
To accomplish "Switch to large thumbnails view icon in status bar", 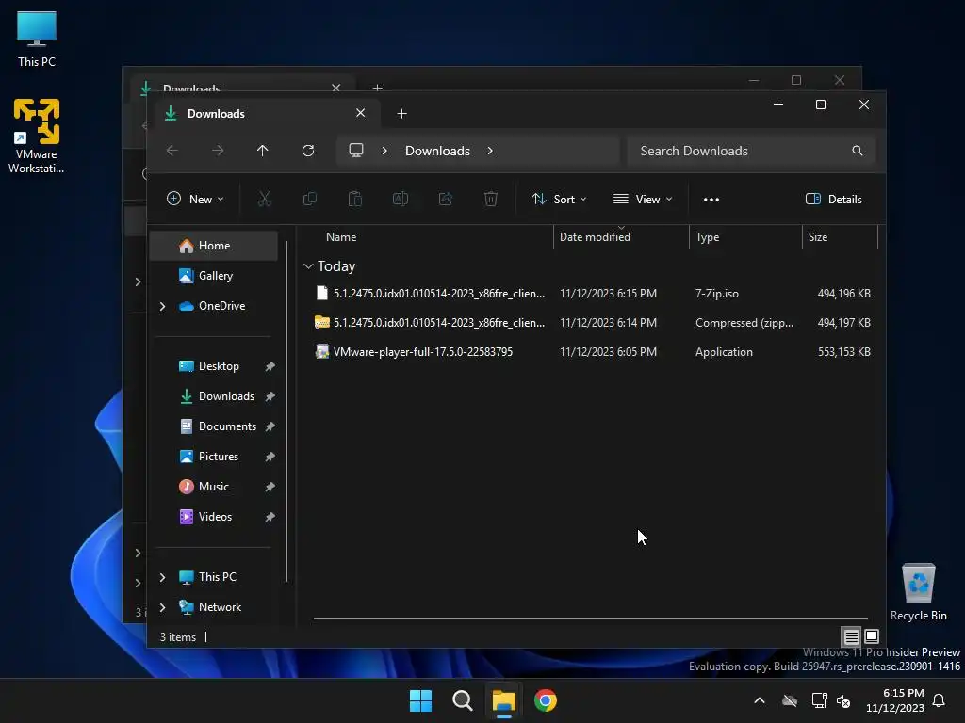I will click(872, 636).
